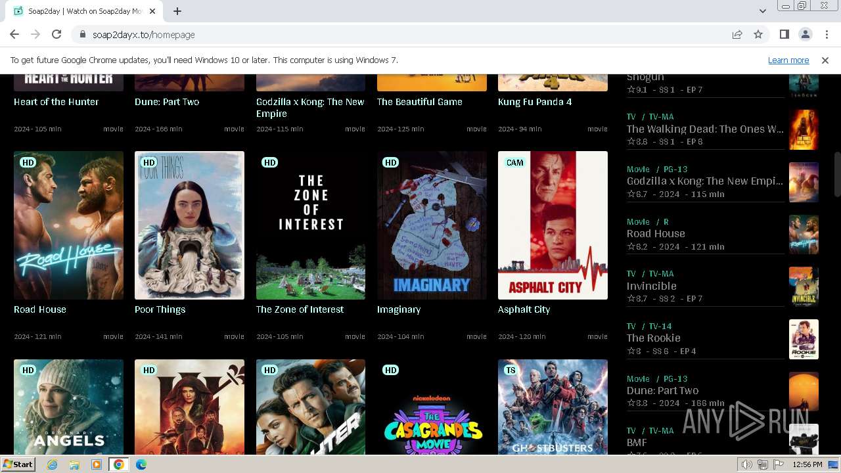Open The Beautiful Game title link
The width and height of the screenshot is (841, 473).
click(420, 102)
